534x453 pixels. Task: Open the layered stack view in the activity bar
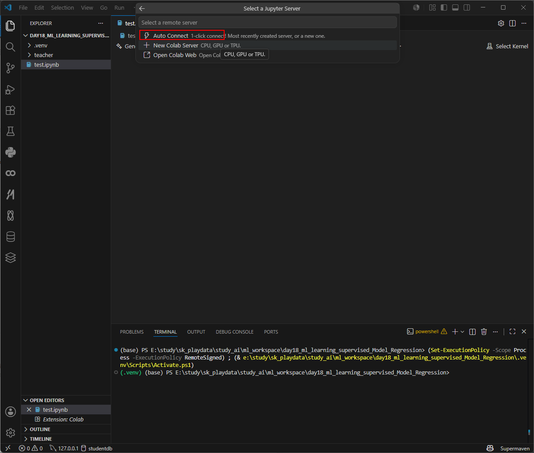coord(11,258)
